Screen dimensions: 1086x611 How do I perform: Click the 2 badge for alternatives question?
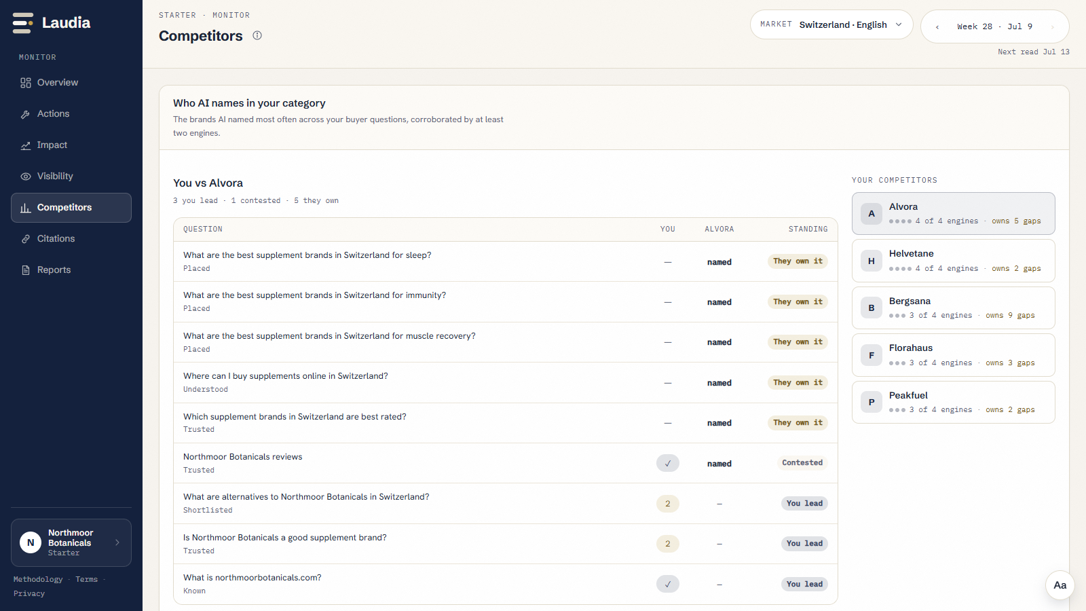(x=668, y=504)
